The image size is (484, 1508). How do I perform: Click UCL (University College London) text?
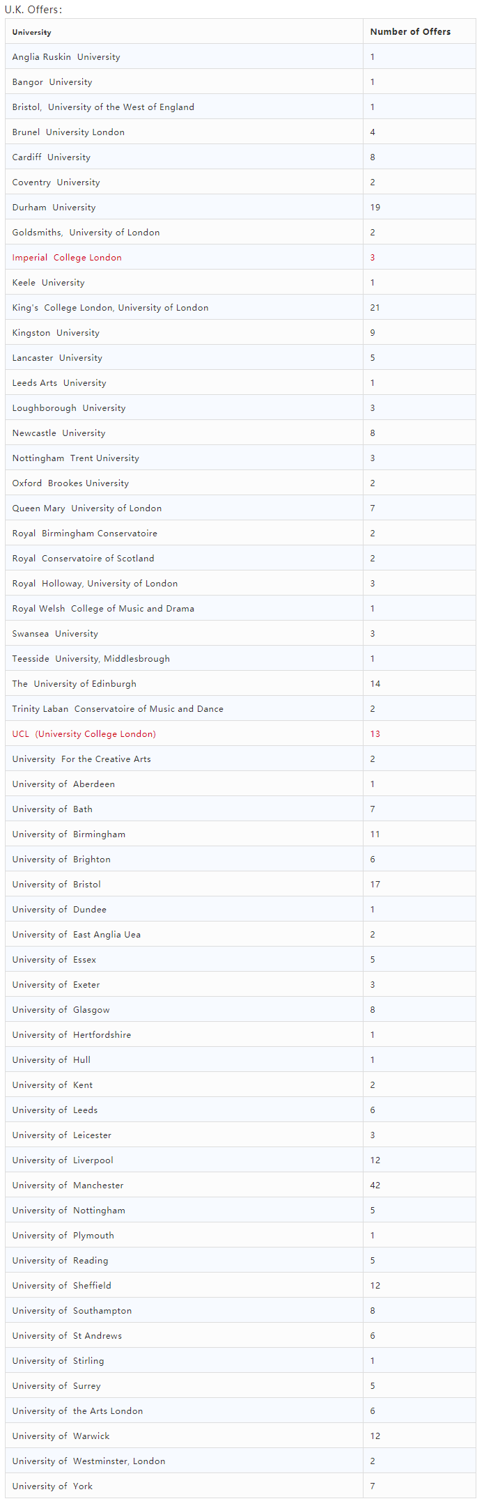[x=84, y=734]
